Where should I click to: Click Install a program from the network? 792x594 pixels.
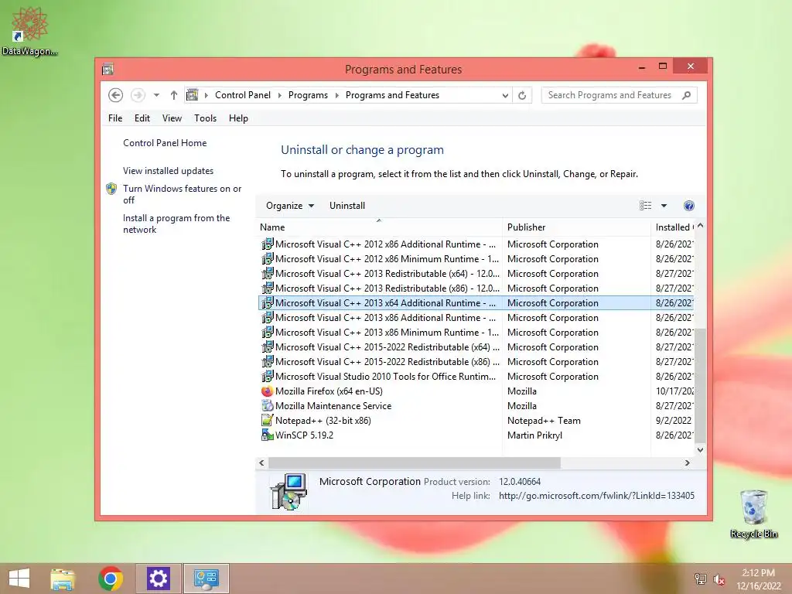tap(176, 224)
